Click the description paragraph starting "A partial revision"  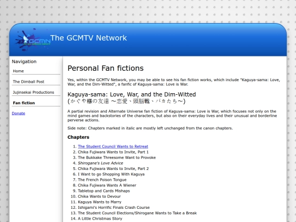point(172,116)
